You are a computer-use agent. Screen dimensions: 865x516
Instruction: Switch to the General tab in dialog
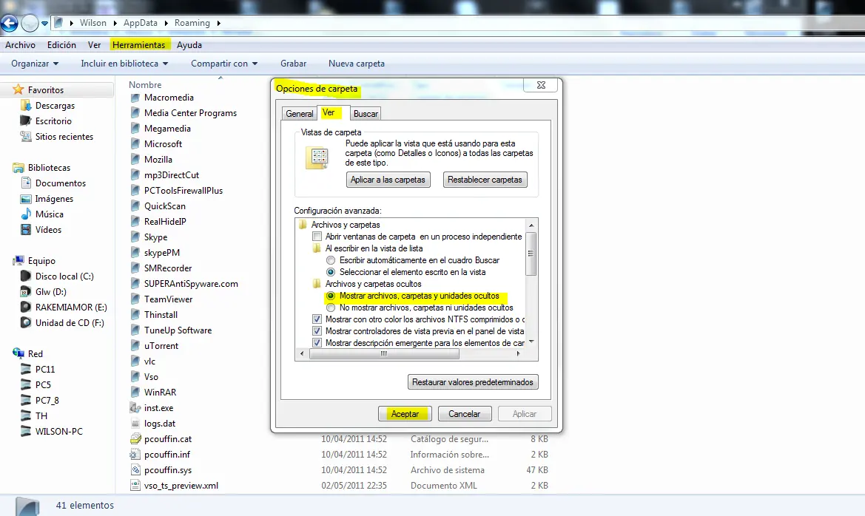pyautogui.click(x=299, y=114)
